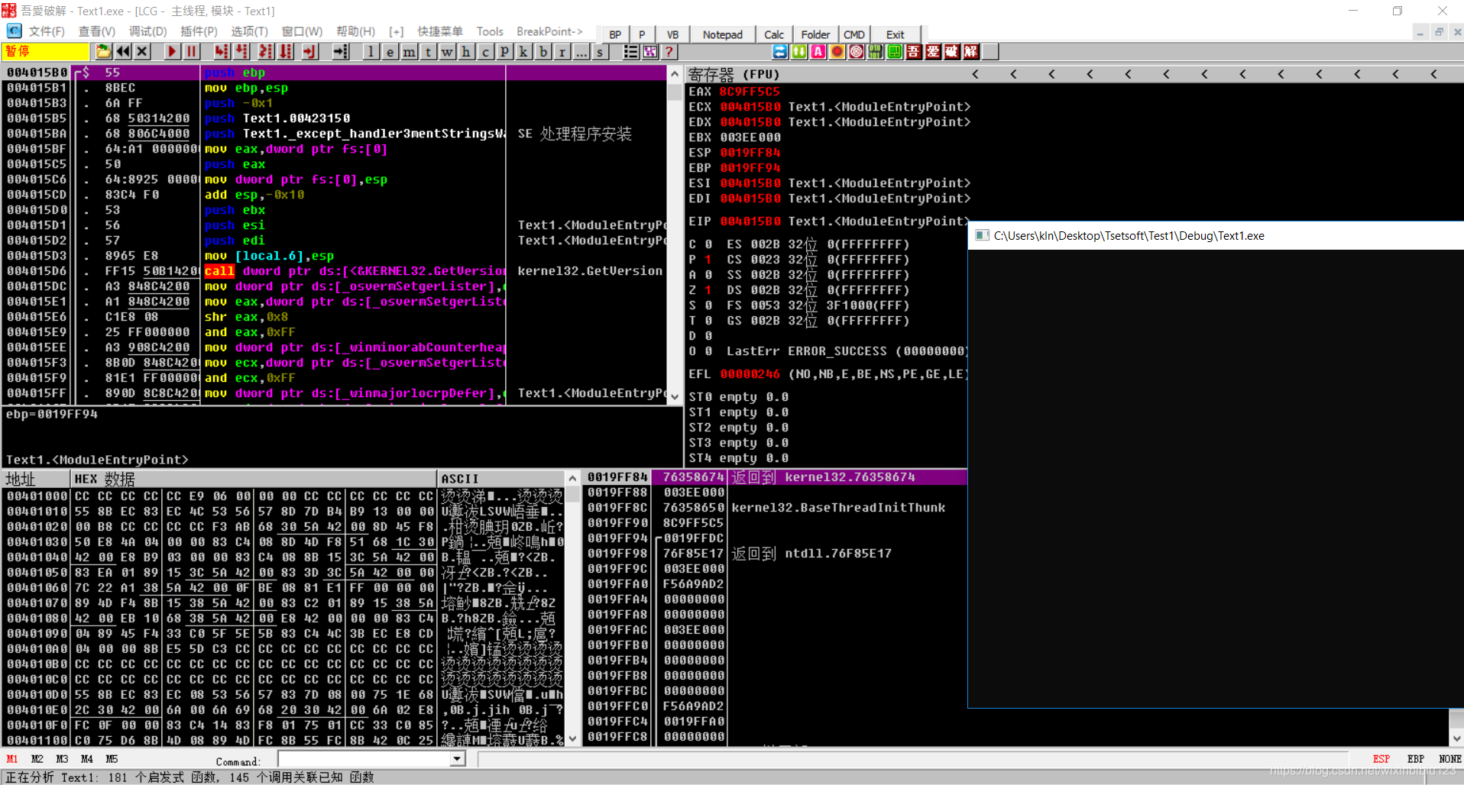Toggle the M4 memory bookmark

point(86,759)
